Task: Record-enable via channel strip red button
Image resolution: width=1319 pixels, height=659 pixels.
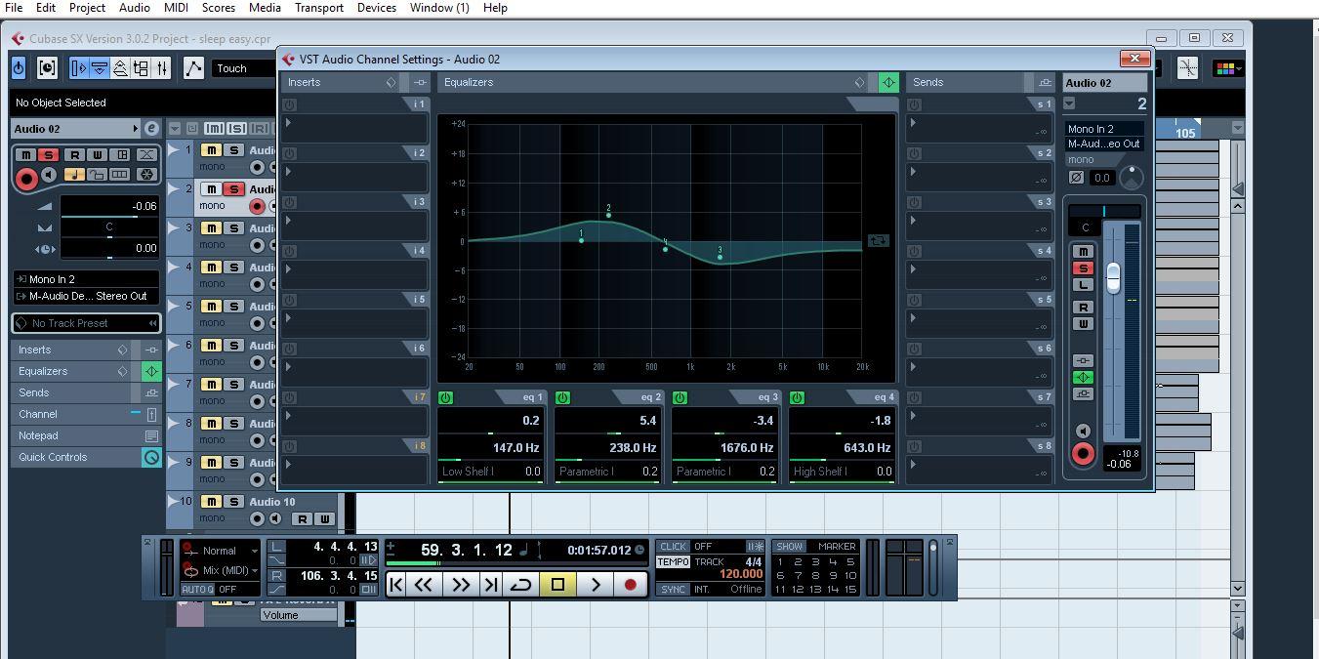Action: (1083, 454)
